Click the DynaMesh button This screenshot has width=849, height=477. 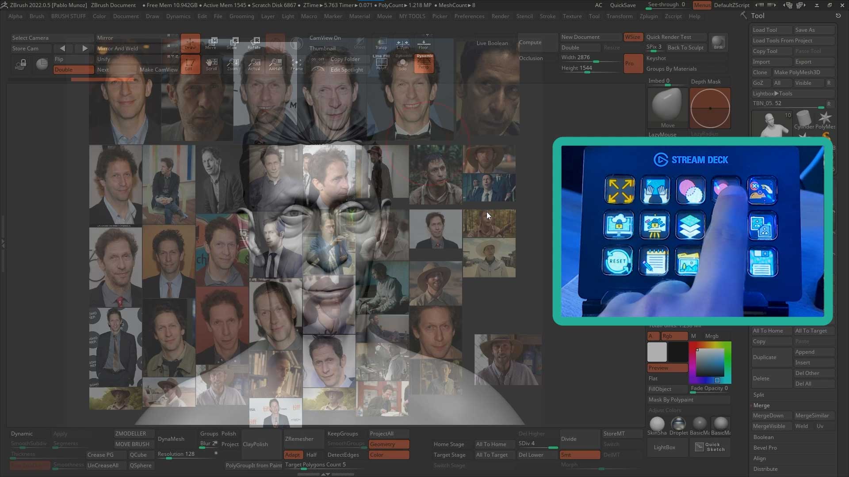coord(176,439)
